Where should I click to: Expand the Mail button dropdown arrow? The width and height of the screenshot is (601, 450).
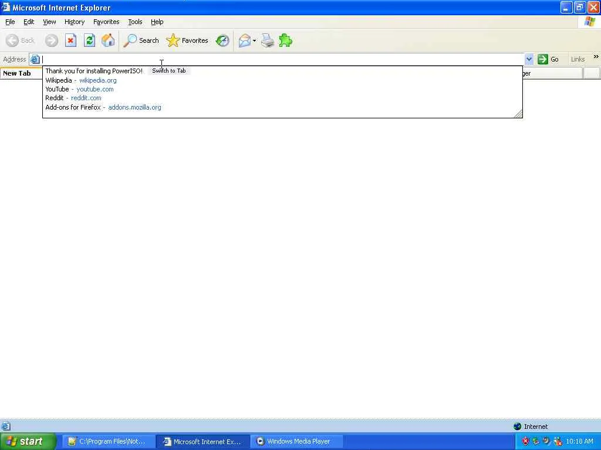pyautogui.click(x=254, y=40)
